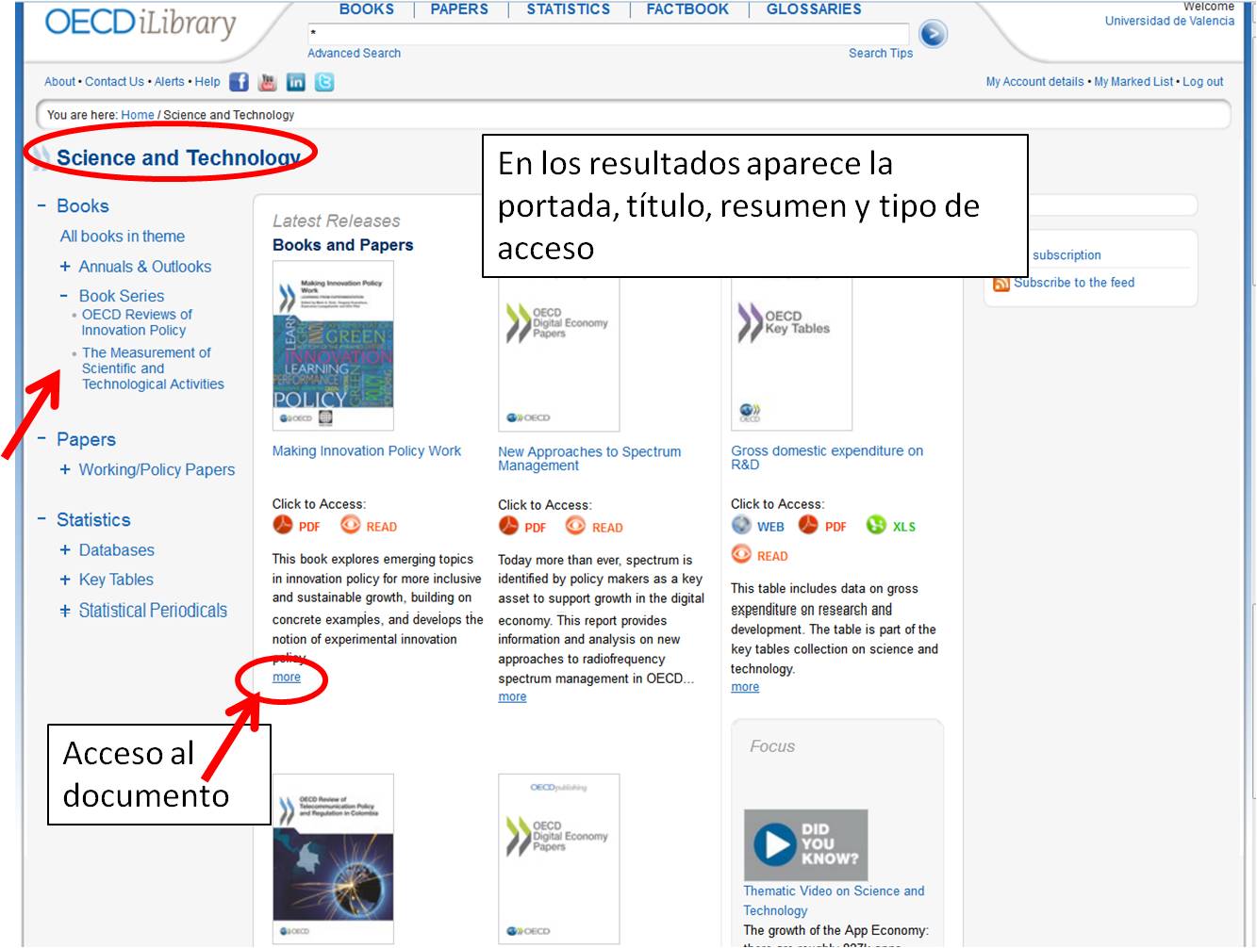The image size is (1257, 948).
Task: Open Contact Us link
Action: pyautogui.click(x=114, y=82)
